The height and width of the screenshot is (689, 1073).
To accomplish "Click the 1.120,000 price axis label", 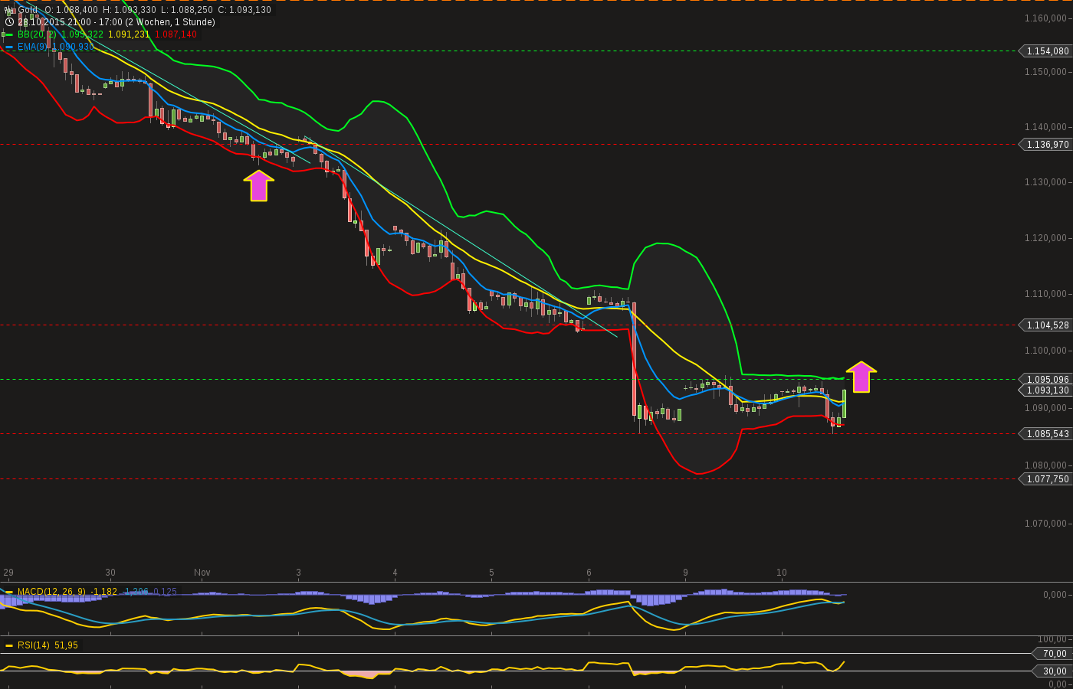I will (x=1045, y=238).
